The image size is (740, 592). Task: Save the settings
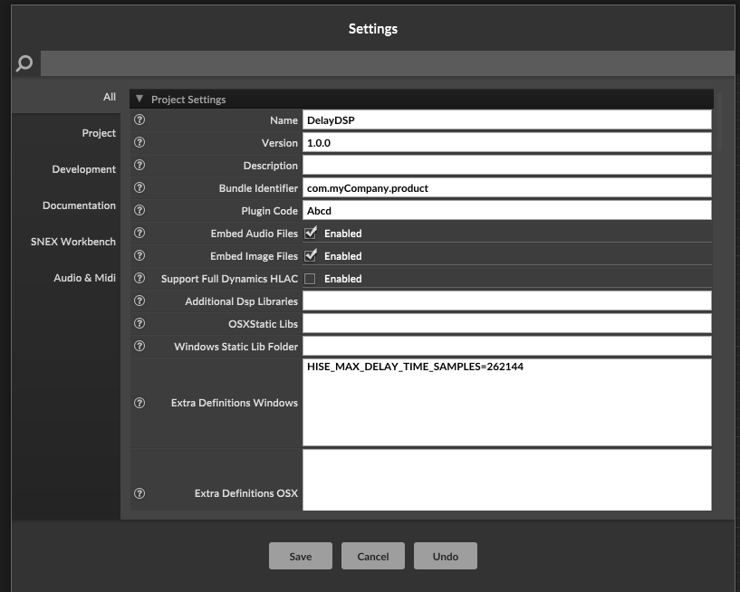click(x=301, y=556)
